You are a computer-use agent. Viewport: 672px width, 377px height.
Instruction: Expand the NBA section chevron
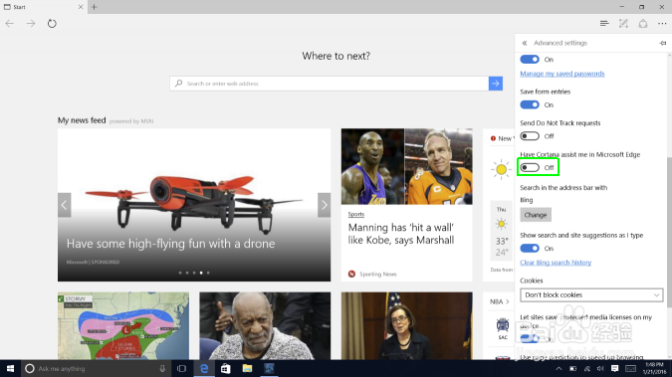point(508,301)
